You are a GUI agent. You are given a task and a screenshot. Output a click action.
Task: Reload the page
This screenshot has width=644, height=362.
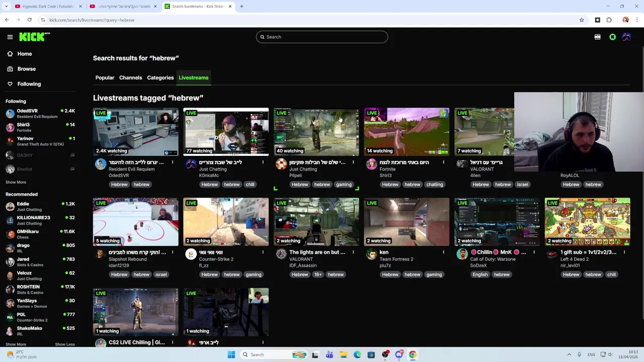[x=30, y=20]
